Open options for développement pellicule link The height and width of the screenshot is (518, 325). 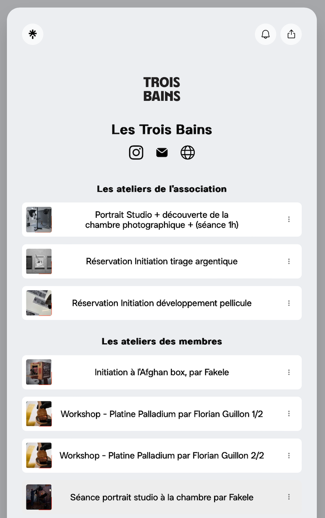289,303
